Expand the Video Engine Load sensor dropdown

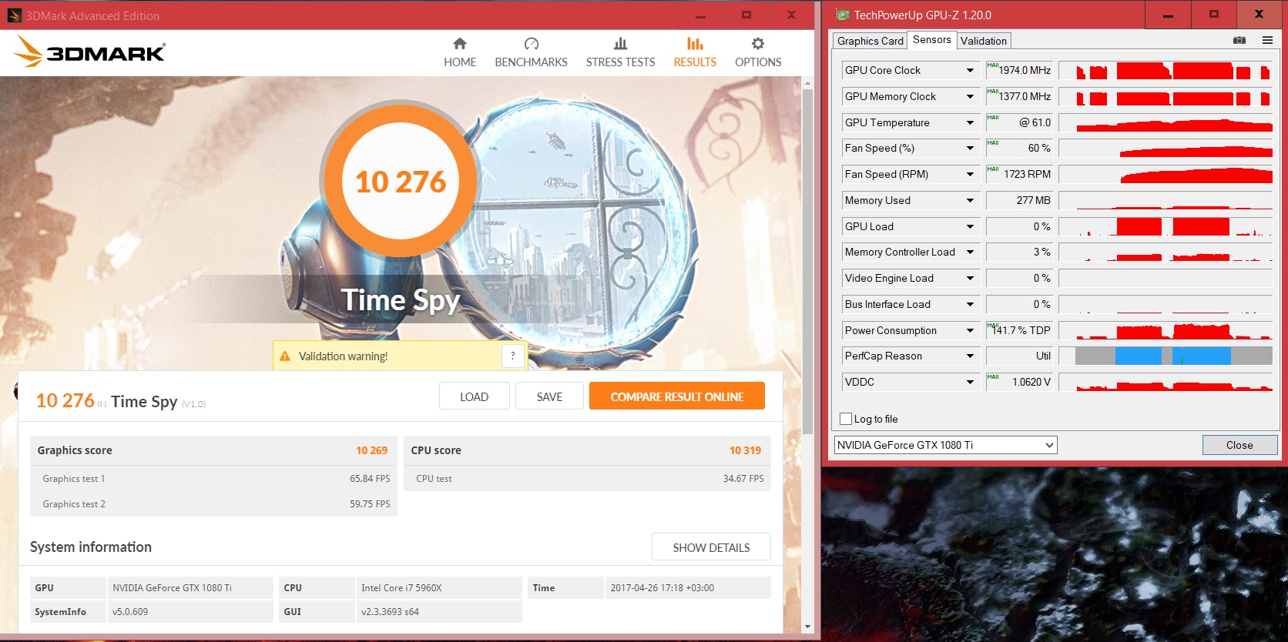[x=970, y=278]
